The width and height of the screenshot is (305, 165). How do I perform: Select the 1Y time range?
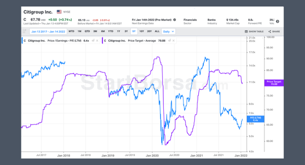tap(119, 31)
